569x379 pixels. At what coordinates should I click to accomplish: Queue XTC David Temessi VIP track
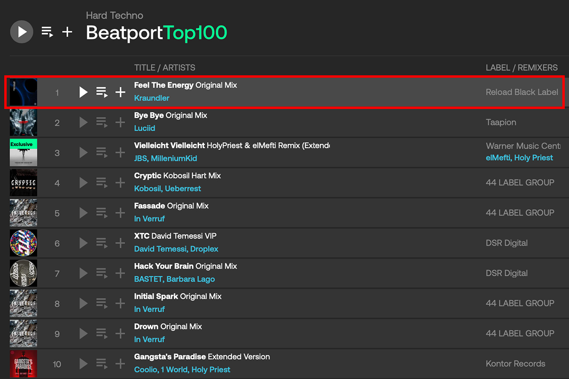(102, 243)
